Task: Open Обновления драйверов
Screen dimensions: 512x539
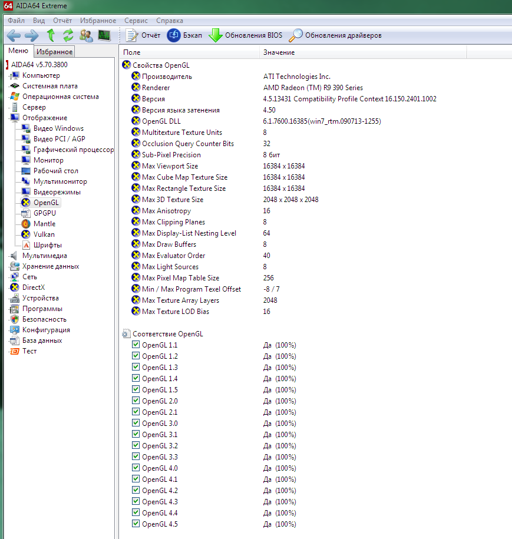Action: (335, 35)
